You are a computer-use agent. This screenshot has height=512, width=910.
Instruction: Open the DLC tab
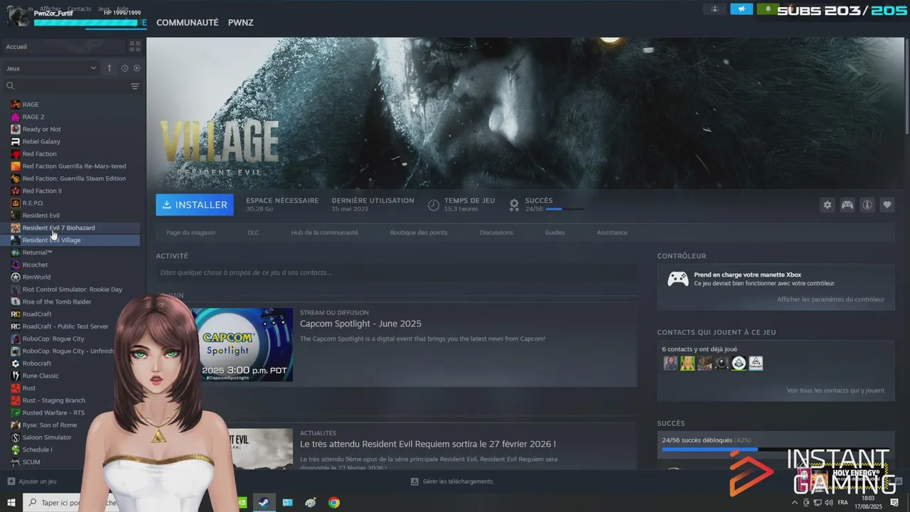point(253,233)
